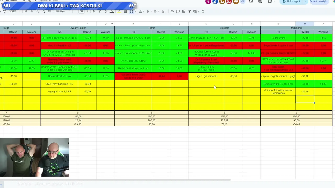Show all comments icon in header
This screenshot has height=188, width=335.
(x=260, y=2)
